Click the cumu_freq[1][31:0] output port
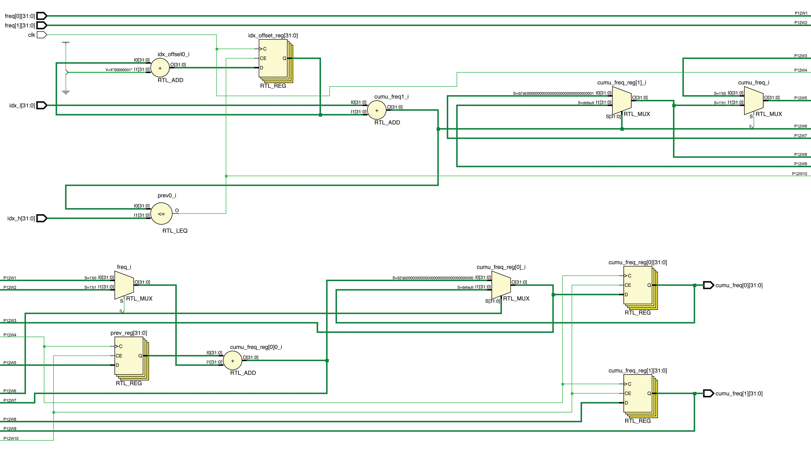 click(x=708, y=393)
